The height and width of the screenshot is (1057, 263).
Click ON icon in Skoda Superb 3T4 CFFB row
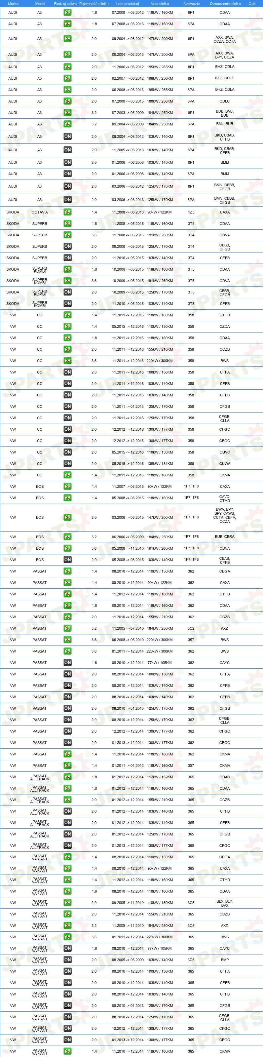coord(67,258)
